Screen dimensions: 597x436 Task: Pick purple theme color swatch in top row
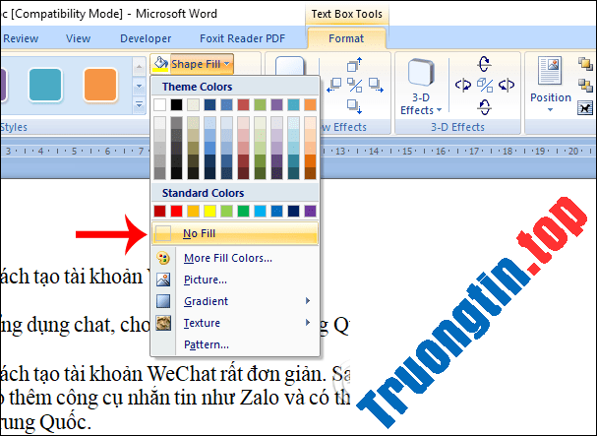pyautogui.click(x=276, y=104)
